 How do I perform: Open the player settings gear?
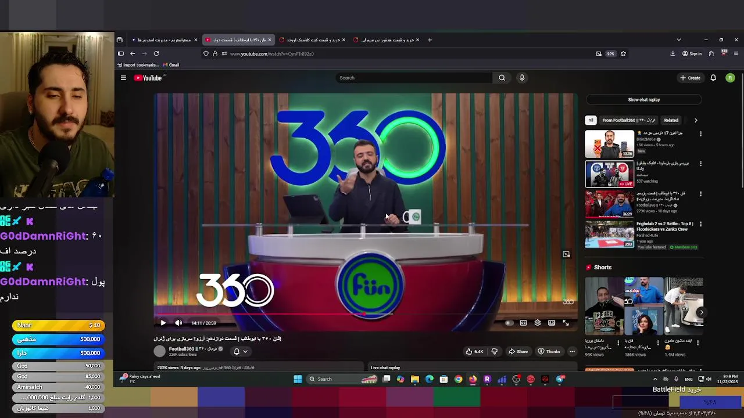(538, 323)
